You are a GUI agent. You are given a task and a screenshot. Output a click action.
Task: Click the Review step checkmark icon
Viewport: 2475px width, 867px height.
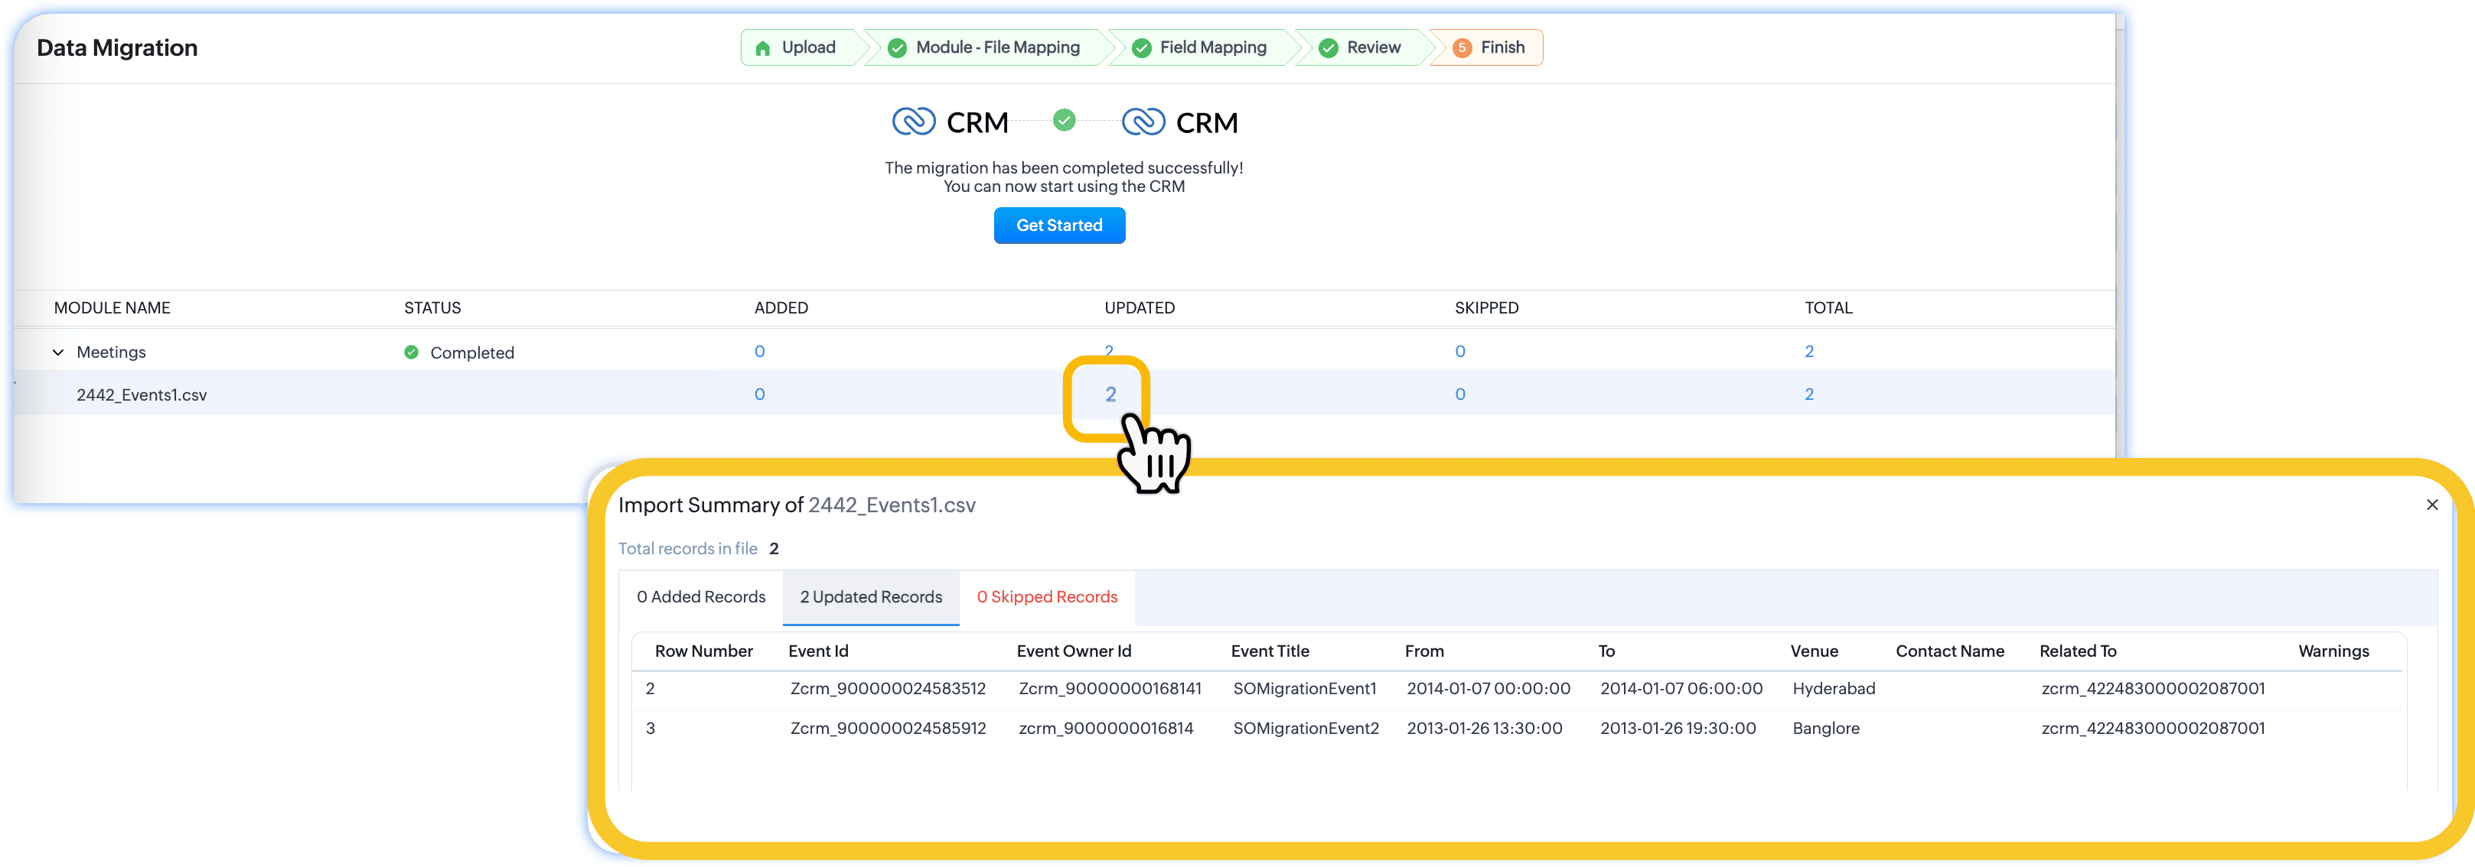click(1328, 48)
